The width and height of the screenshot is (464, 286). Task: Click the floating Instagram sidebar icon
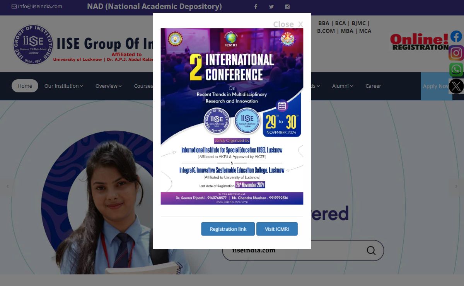(x=456, y=53)
